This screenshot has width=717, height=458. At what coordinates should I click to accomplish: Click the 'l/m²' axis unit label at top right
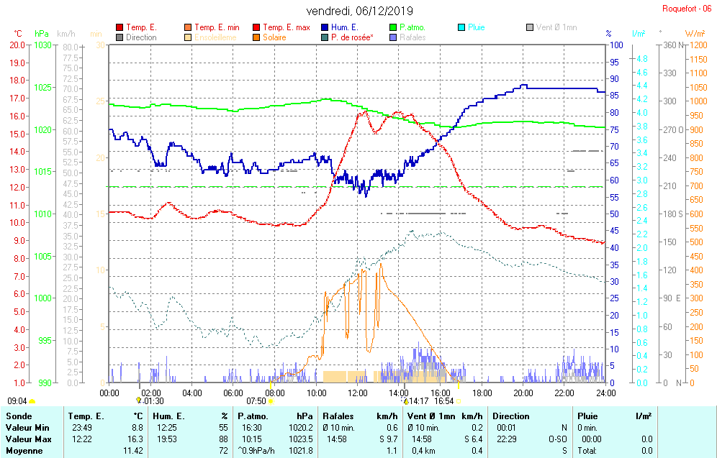click(639, 34)
